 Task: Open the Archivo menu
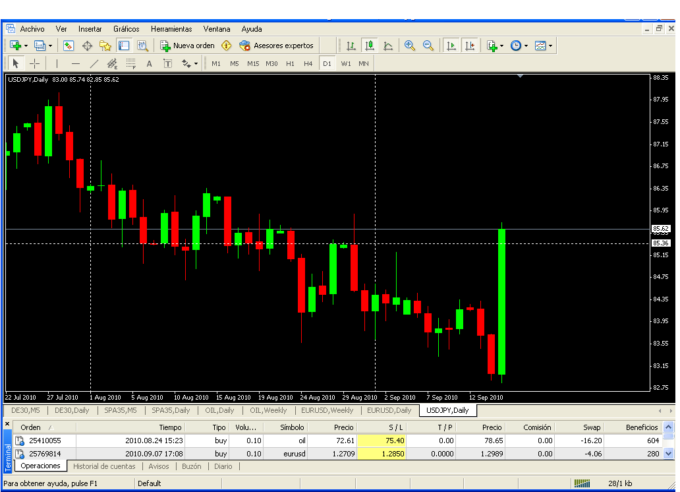[32, 29]
